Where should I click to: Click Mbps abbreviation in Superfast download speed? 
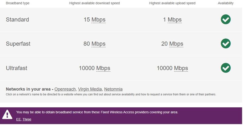98,44
